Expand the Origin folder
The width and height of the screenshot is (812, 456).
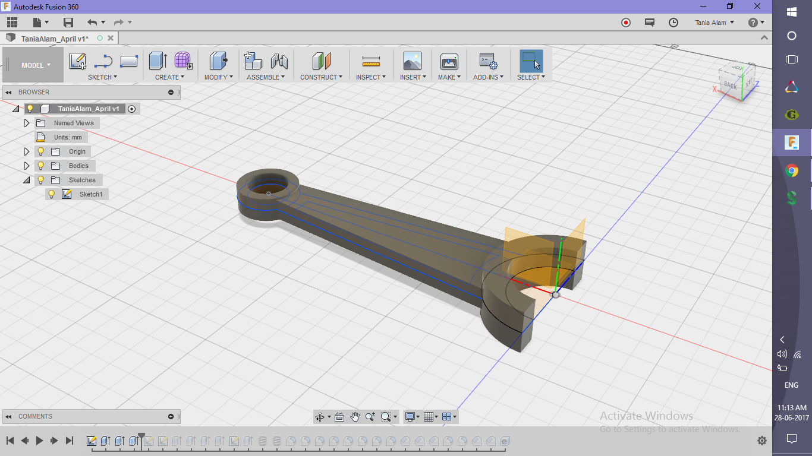(26, 151)
